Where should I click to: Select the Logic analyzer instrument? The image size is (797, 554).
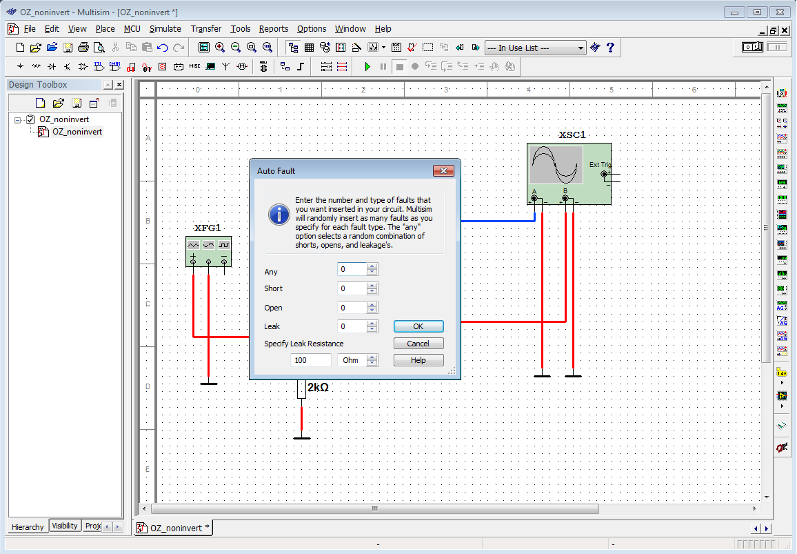pyautogui.click(x=782, y=214)
